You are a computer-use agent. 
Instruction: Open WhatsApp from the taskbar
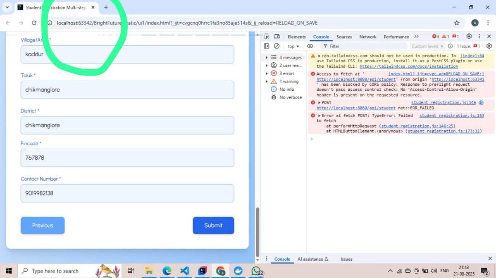tap(257, 271)
